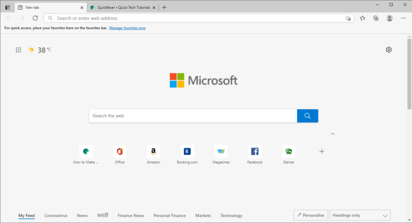Open the Office quick link tile
This screenshot has width=412, height=223.
119,155
